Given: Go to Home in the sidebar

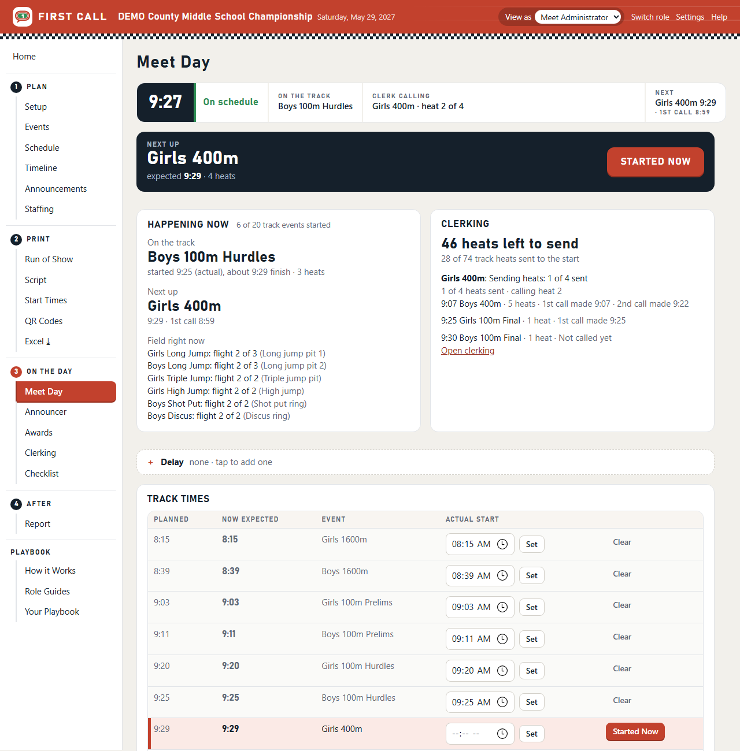Looking at the screenshot, I should (24, 57).
